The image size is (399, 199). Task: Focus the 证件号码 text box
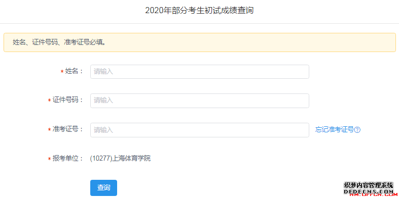(200, 101)
